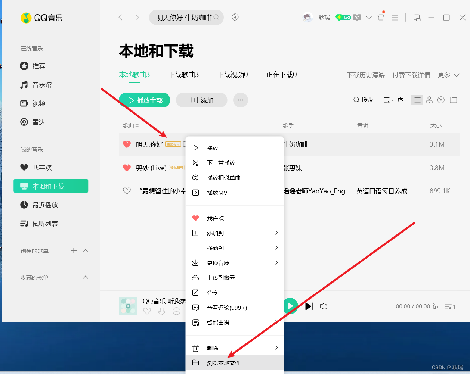Viewport: 470px width, 374px height.
Task: Unlike 哭砂 (Live) with its heart icon
Action: (x=127, y=168)
